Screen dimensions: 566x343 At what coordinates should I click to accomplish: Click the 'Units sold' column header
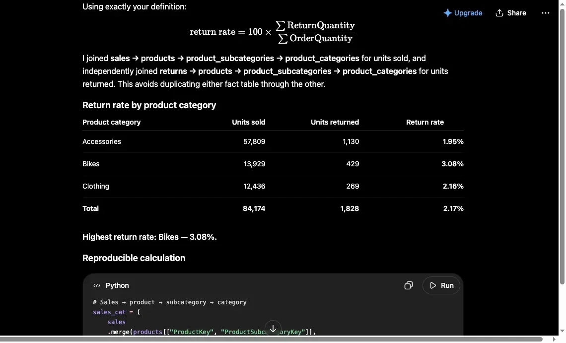[248, 122]
